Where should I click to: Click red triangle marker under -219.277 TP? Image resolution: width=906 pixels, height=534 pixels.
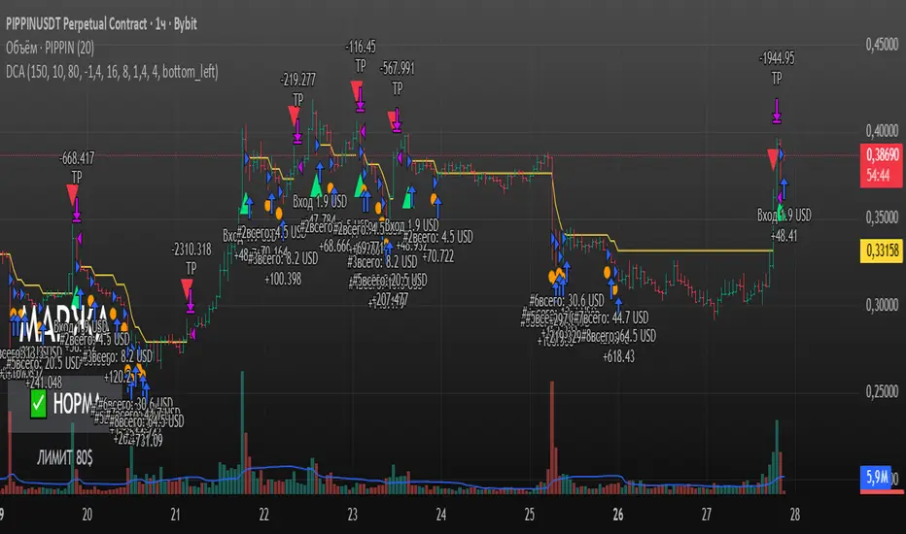(294, 115)
